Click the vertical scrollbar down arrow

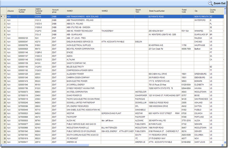[x=225, y=142]
